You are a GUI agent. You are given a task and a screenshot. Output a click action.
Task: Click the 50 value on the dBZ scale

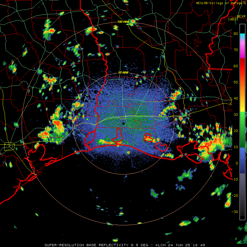coord(236,82)
